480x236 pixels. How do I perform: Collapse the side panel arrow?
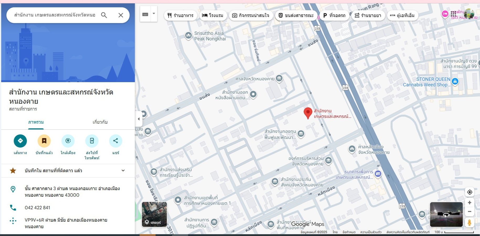139,119
